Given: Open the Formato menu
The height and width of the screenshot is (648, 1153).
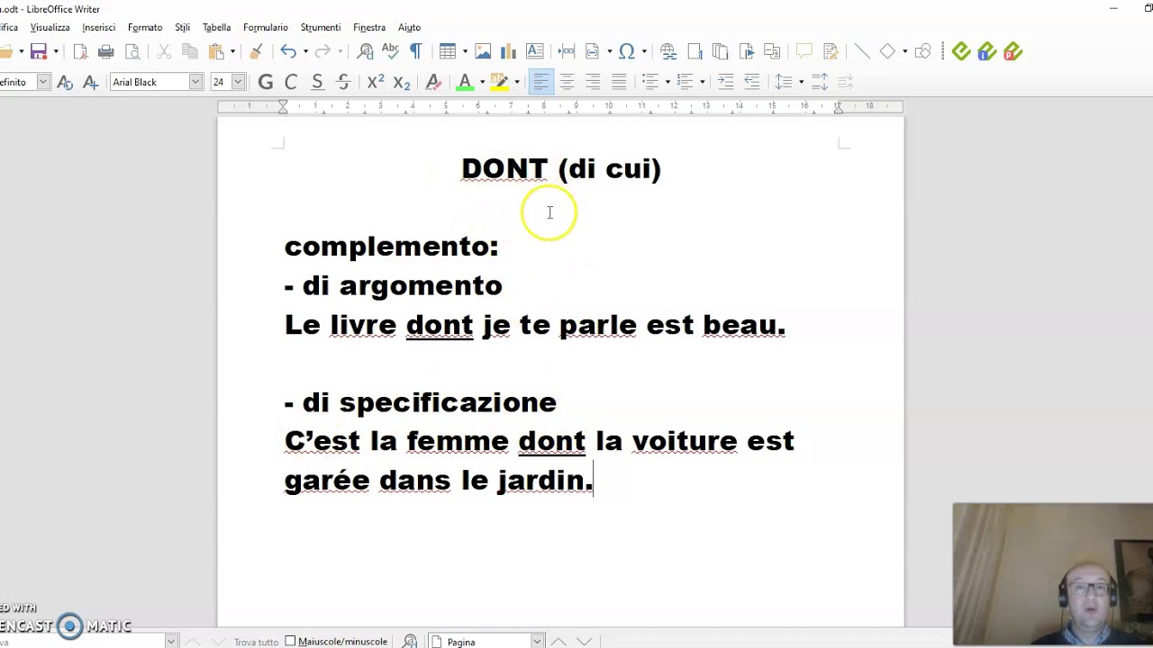Looking at the screenshot, I should (145, 27).
